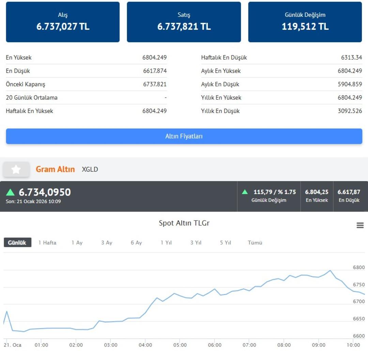Click the Satış price card
The height and width of the screenshot is (351, 368).
(x=184, y=22)
